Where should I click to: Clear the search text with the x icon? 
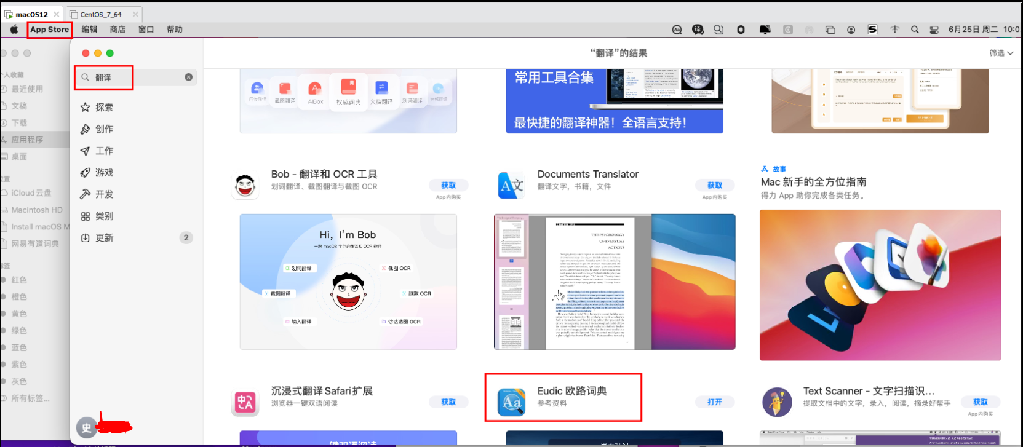[189, 77]
